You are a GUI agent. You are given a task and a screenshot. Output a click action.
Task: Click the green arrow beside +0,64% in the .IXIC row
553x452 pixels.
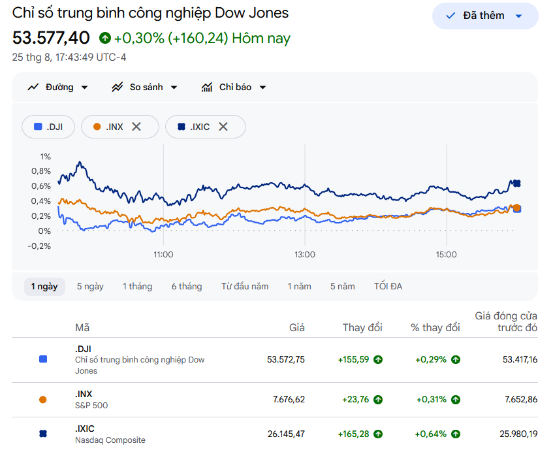pos(456,434)
